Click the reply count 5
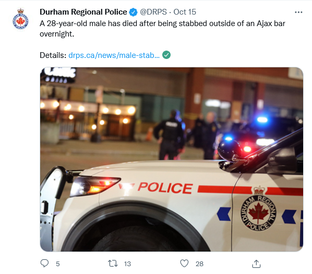Image resolution: width=312 pixels, height=274 pixels. pos(58,264)
